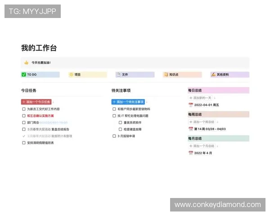Click the text 复盘总结报告
This screenshot has width=270, height=216.
60,129
